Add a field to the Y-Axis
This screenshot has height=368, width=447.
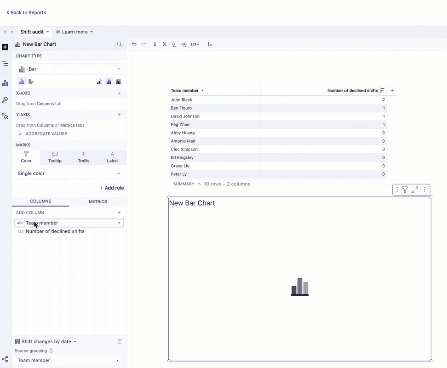coord(119,115)
